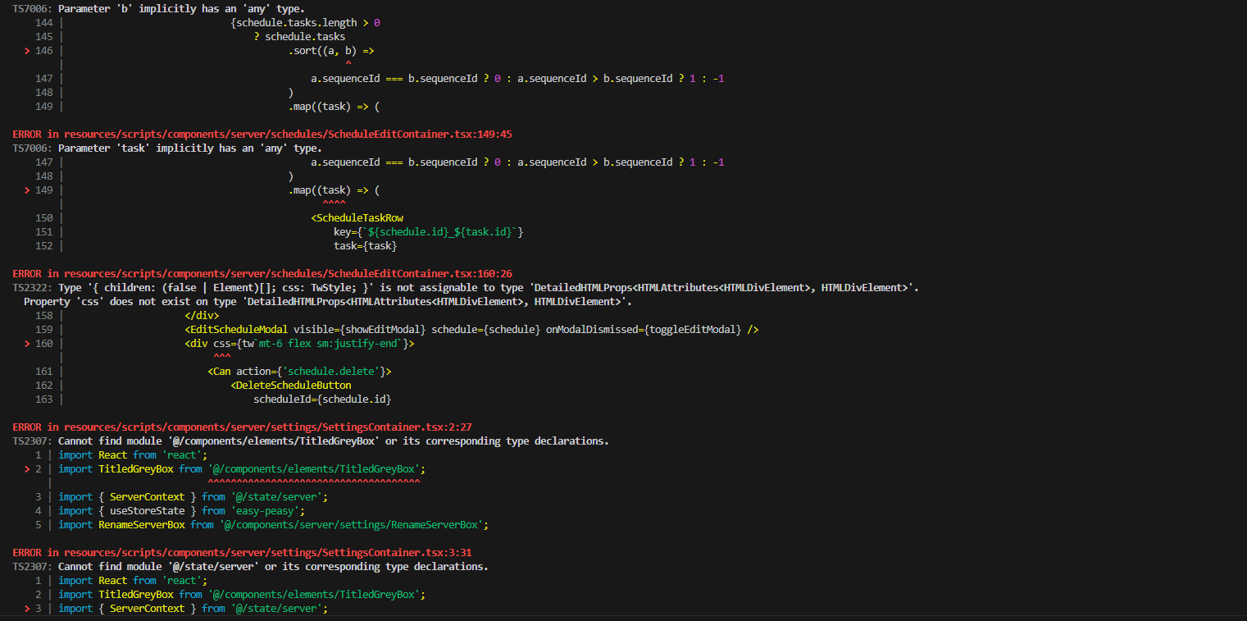
Task: Click code line 145 "? schedule.tasks"
Action: [299, 37]
